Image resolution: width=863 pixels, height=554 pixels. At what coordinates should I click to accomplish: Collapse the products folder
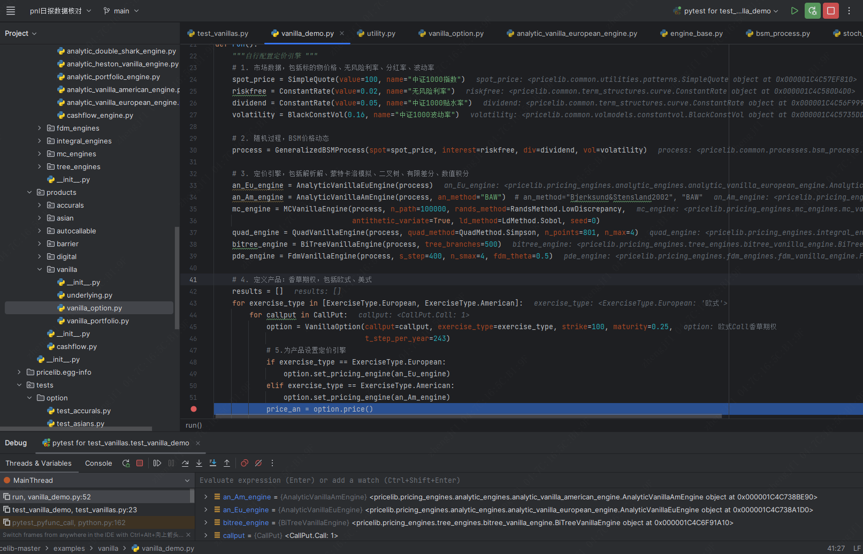click(29, 192)
